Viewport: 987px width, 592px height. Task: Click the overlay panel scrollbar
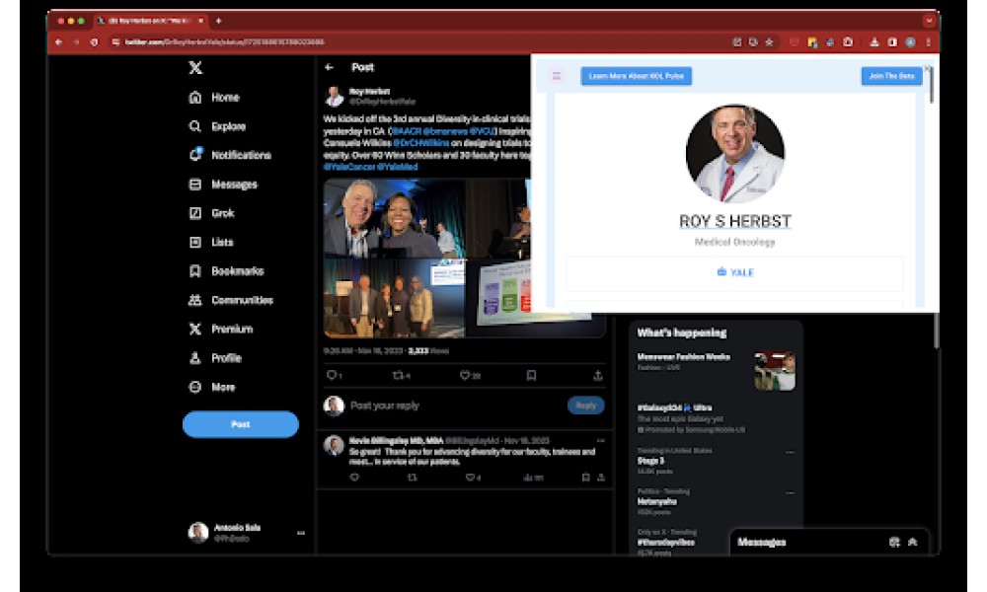point(931,84)
